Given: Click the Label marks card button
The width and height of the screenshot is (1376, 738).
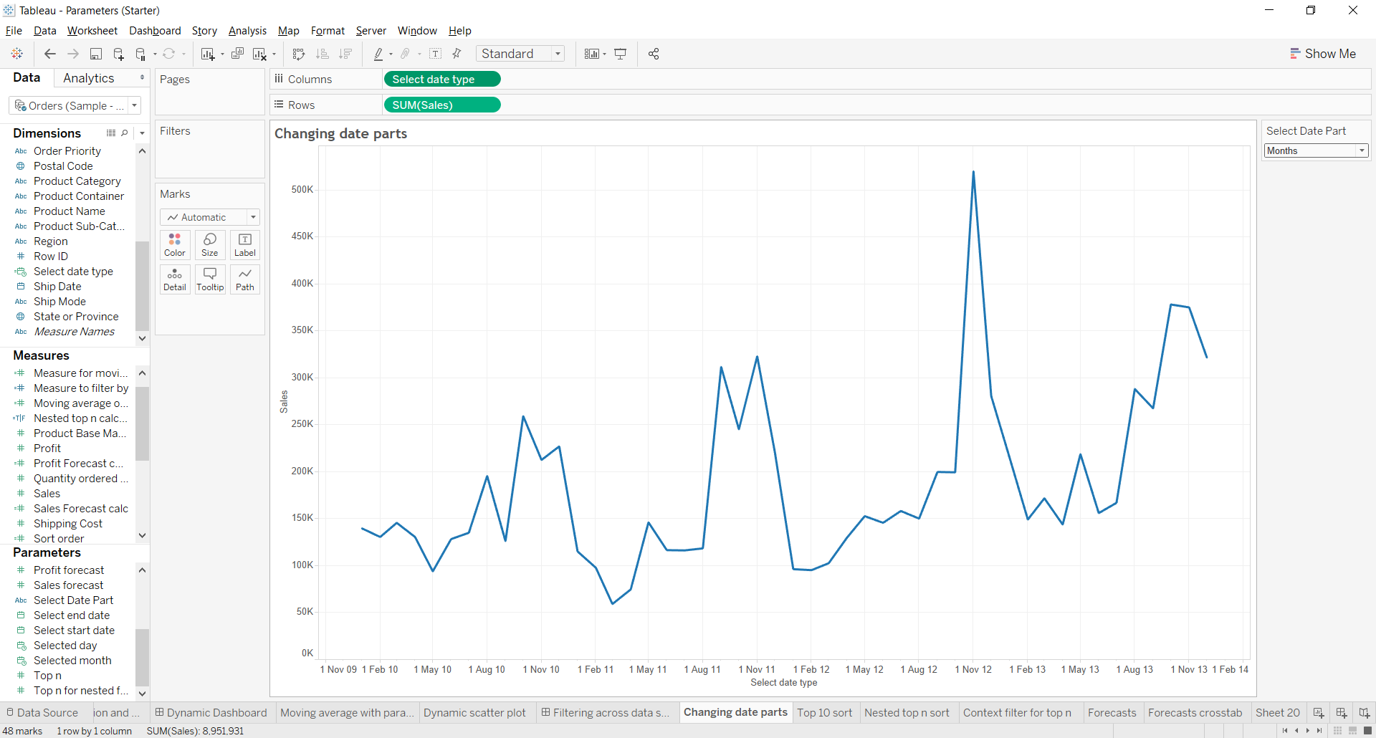Looking at the screenshot, I should 245,245.
